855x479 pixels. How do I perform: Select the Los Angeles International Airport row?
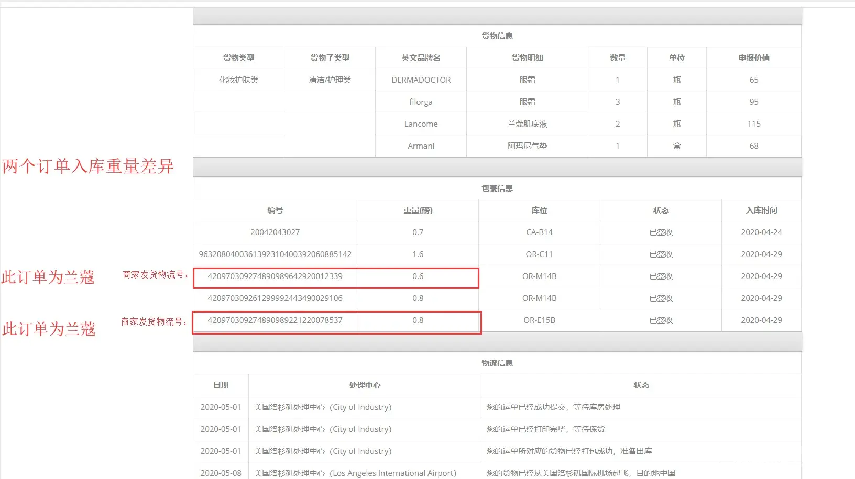click(x=355, y=473)
